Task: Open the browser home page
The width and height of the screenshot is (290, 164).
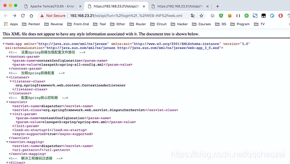Action: pos(31,16)
